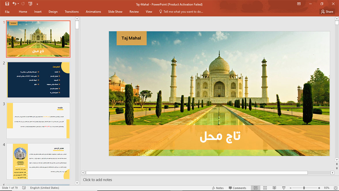Click the Save icon in the quick access toolbar
Viewport: 339px width, 191px height.
point(7,4)
